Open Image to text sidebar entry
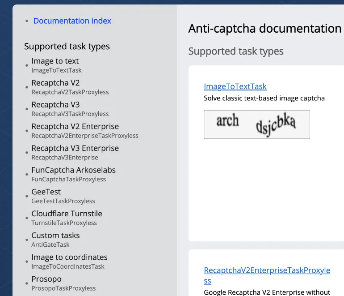The height and width of the screenshot is (296, 344). [x=55, y=61]
